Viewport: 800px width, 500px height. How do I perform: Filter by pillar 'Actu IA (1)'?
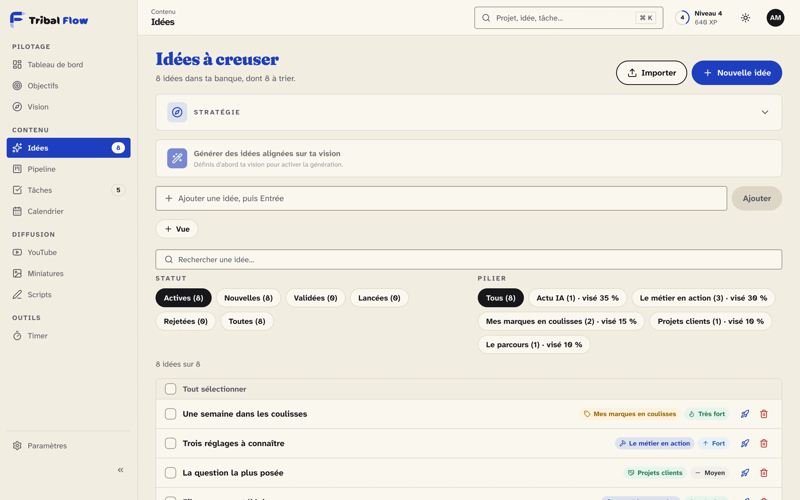[x=577, y=298]
